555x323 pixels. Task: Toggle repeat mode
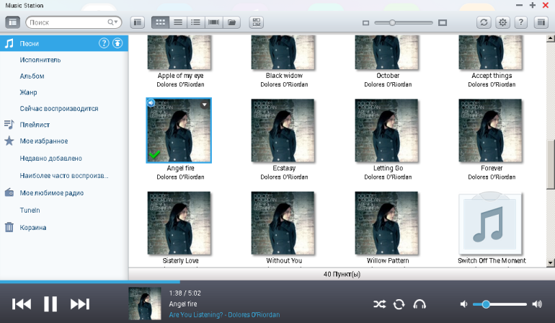[399, 304]
